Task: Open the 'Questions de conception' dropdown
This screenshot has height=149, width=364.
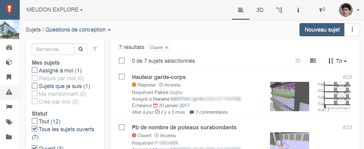Action: [78, 30]
